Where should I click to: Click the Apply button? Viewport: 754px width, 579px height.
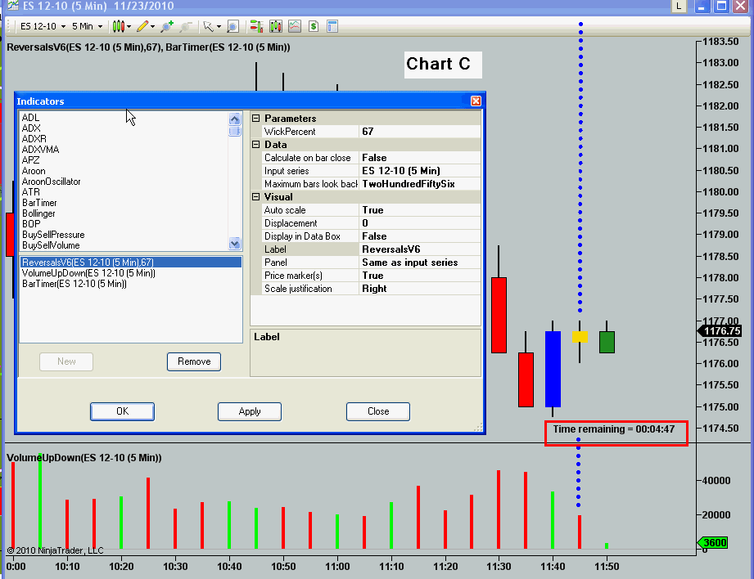coord(250,412)
